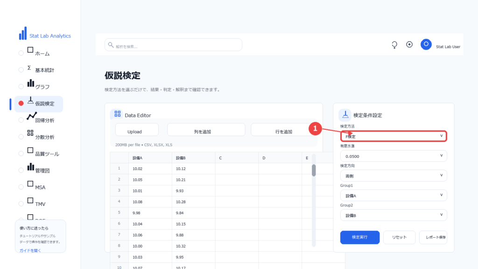The image size is (478, 269).
Task: Click the square icon beside TMV
Action: 30,200
